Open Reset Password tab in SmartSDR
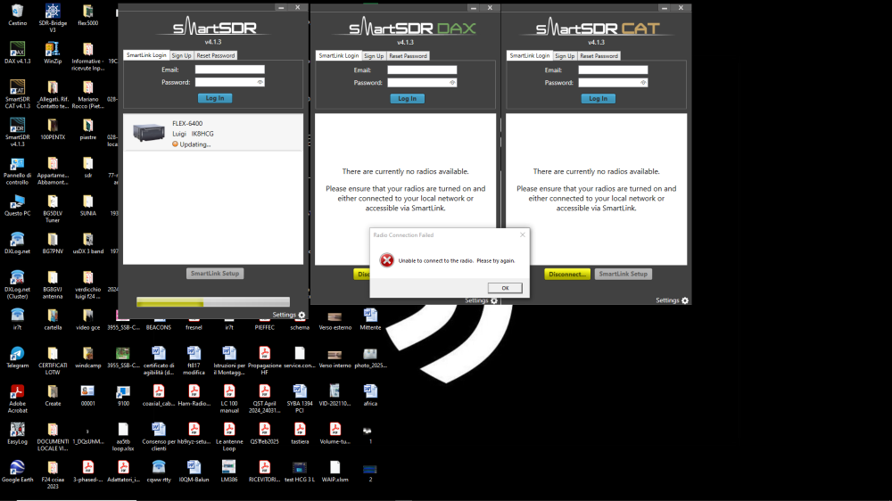This screenshot has width=892, height=501. 215,56
